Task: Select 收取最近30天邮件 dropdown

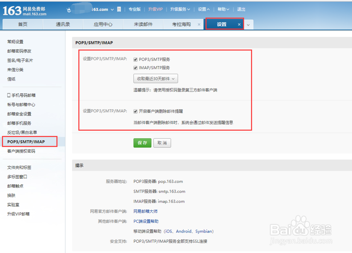Action: point(156,79)
